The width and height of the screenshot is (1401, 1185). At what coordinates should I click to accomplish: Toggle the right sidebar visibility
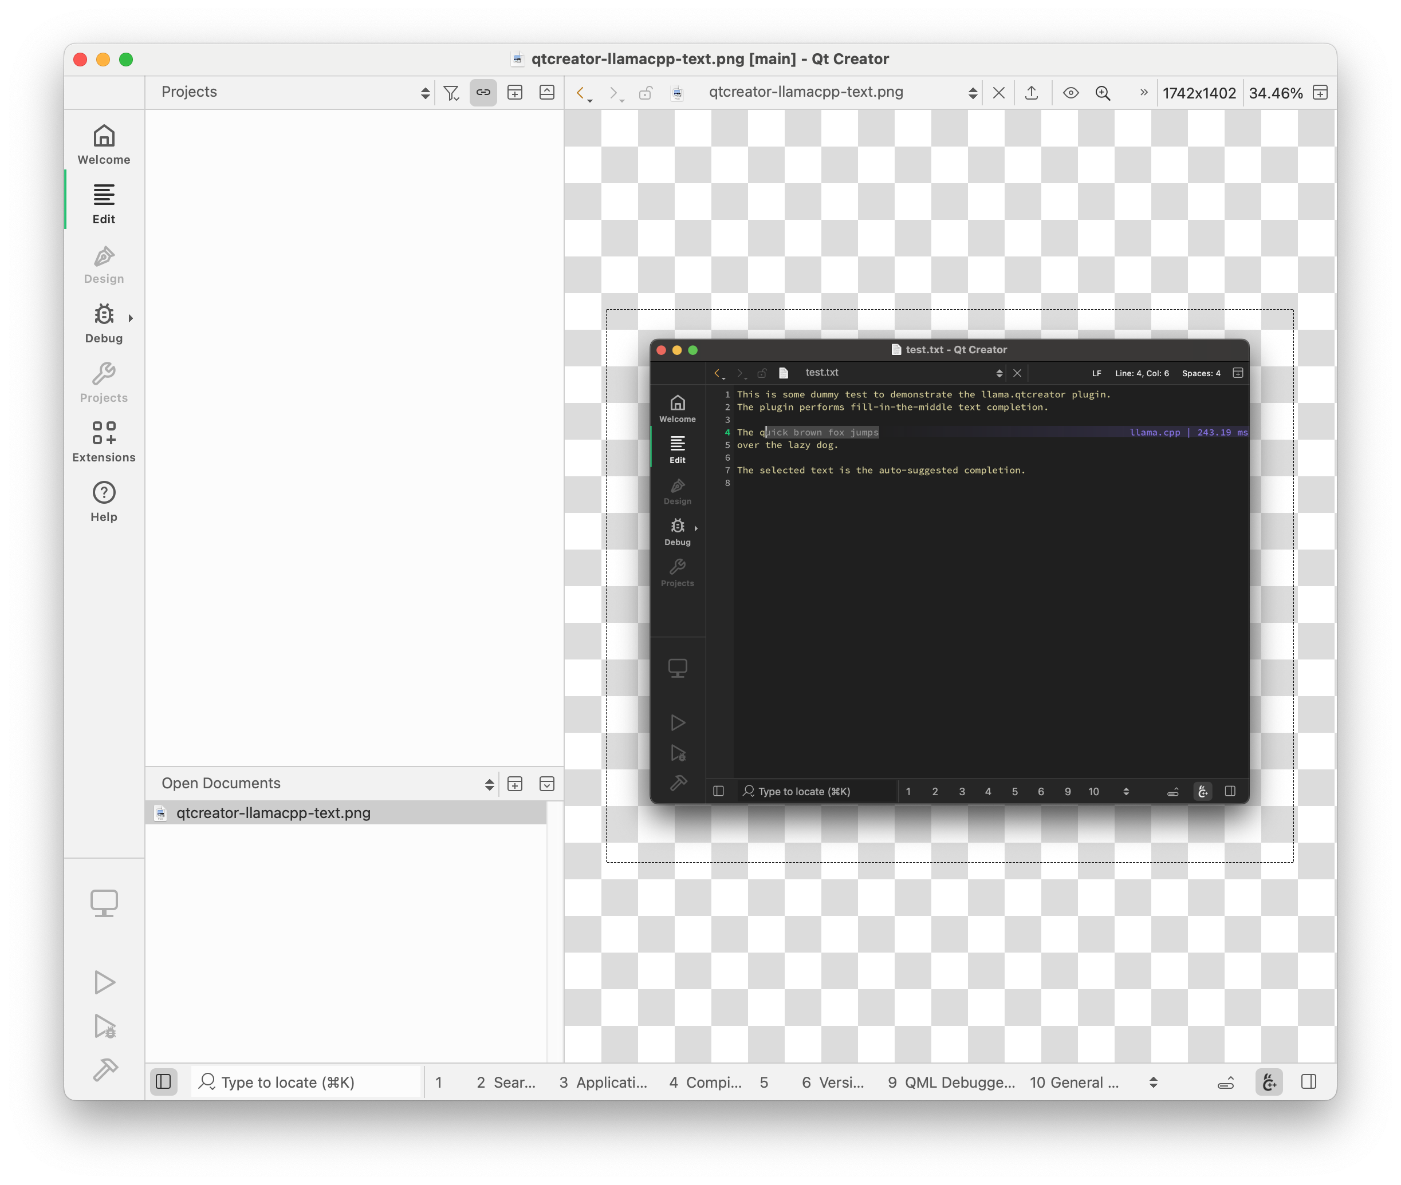[x=1308, y=1081]
